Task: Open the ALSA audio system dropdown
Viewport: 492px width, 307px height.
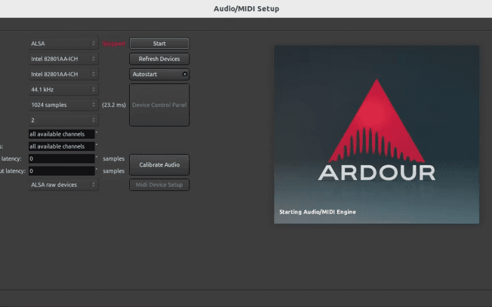Action: (x=63, y=44)
